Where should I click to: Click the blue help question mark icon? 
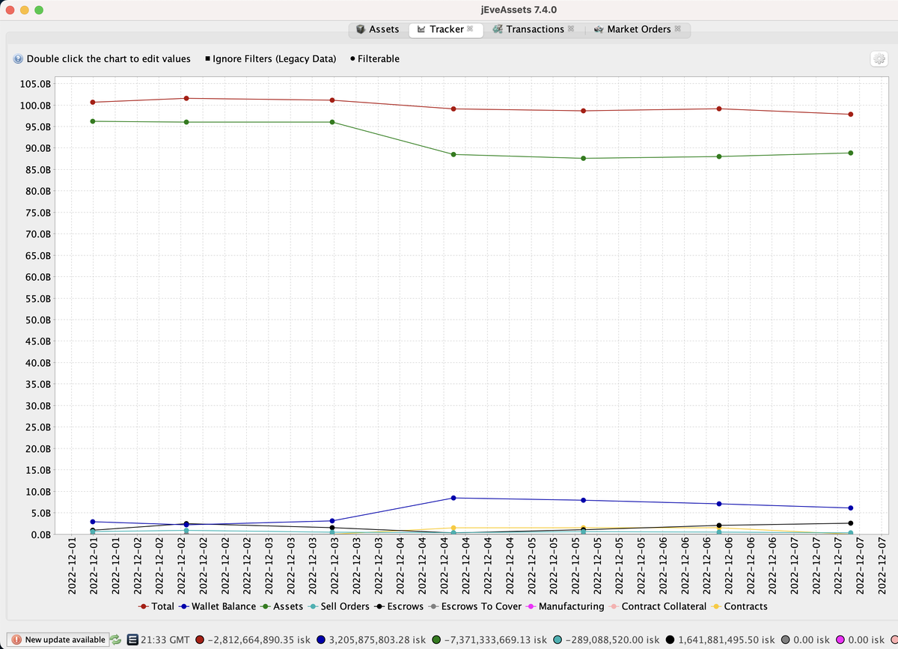pyautogui.click(x=17, y=58)
